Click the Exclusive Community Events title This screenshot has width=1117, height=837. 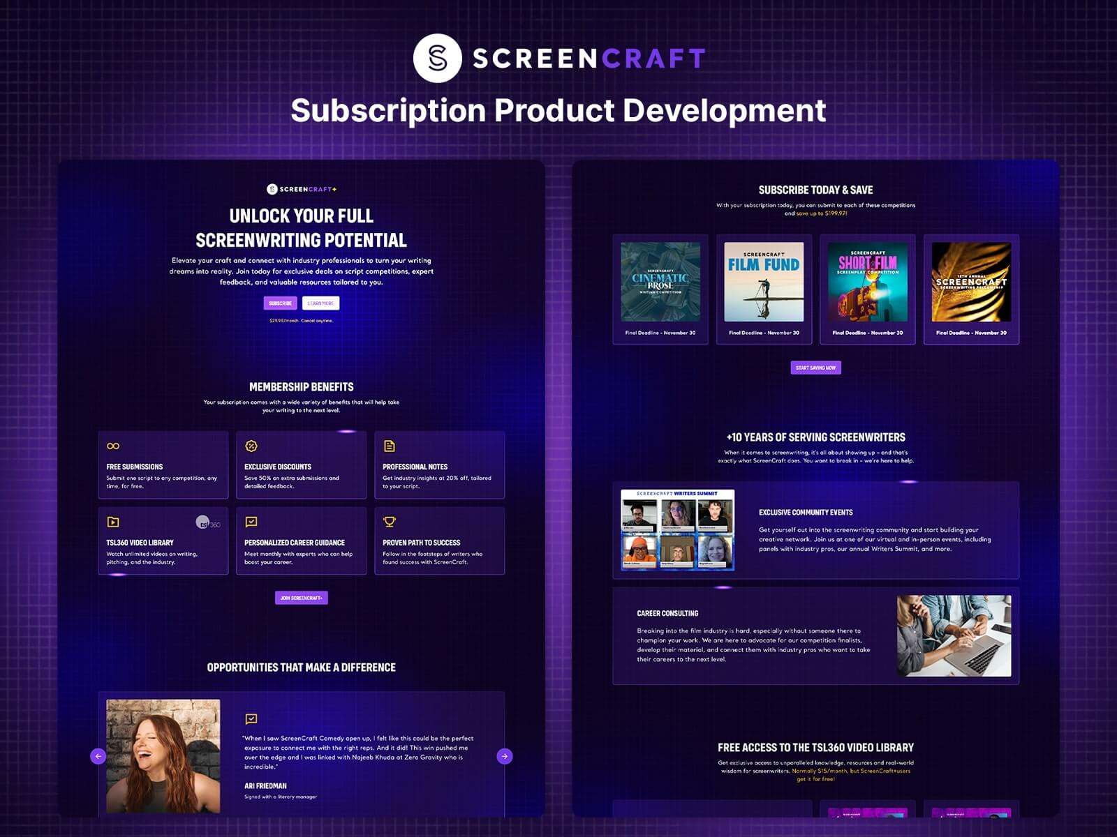click(806, 512)
